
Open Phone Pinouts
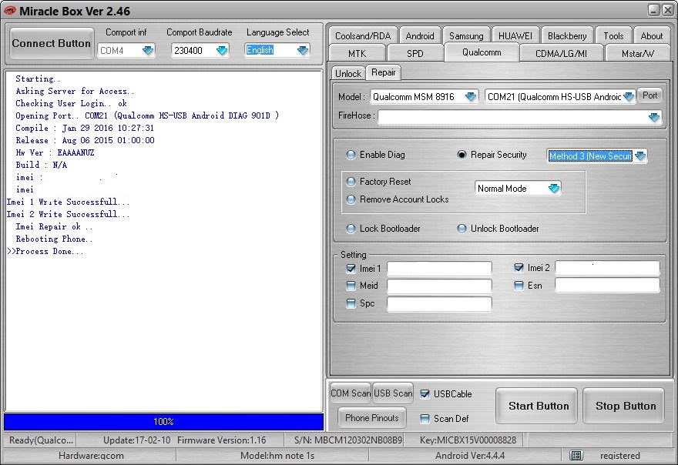[372, 418]
